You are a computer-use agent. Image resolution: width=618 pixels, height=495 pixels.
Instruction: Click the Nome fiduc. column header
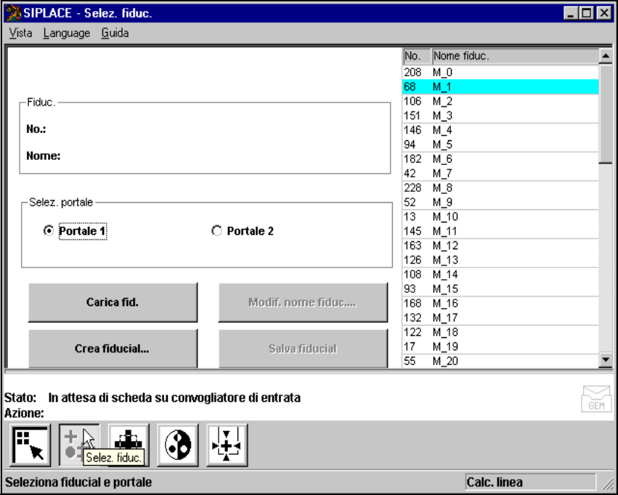coord(515,57)
